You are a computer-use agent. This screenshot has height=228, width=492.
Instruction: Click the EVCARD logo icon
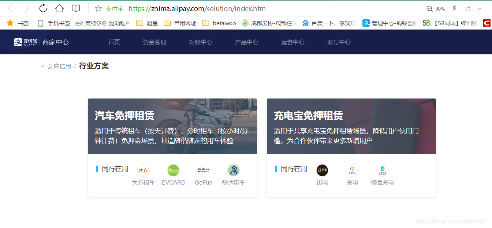(x=174, y=170)
